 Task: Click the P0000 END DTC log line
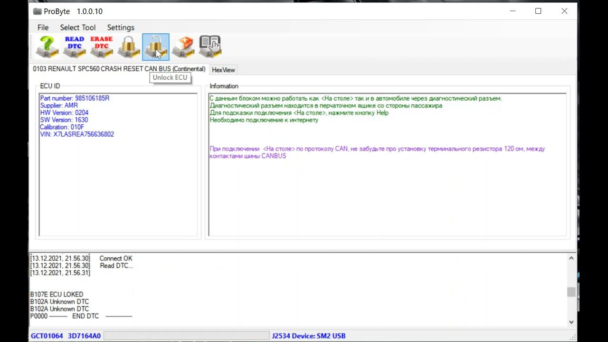pyautogui.click(x=81, y=316)
